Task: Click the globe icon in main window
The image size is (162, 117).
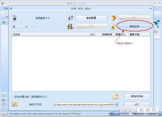Action: tap(156, 24)
